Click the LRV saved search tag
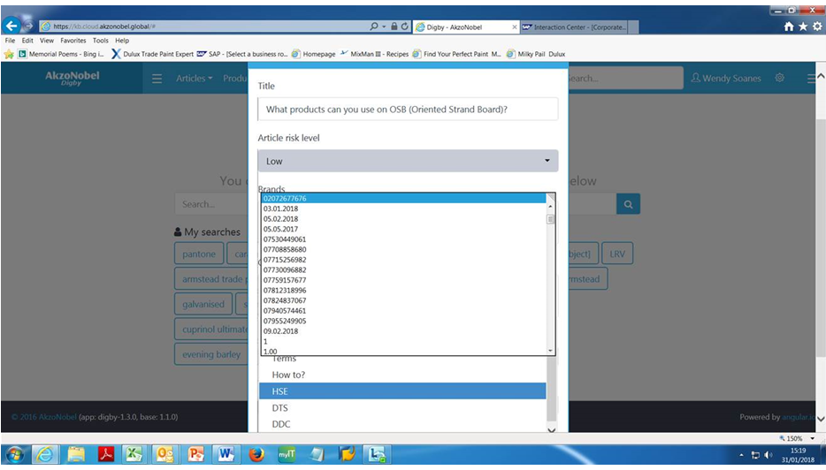 pos(617,254)
